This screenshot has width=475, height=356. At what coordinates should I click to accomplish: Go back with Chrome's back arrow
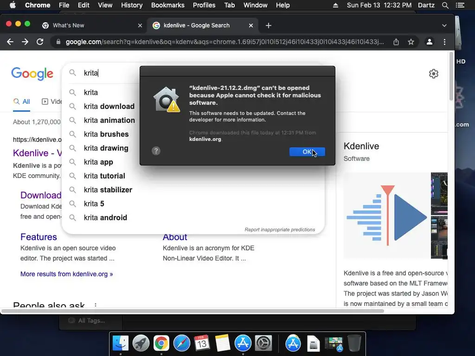(x=10, y=42)
